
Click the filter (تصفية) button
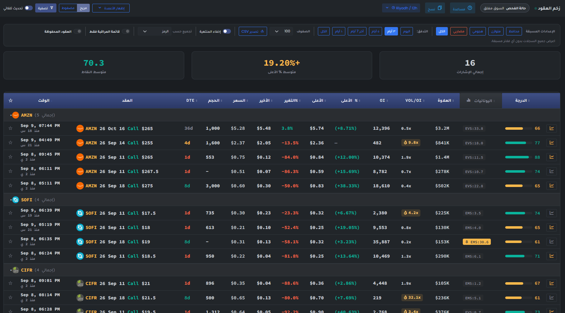[x=45, y=8]
